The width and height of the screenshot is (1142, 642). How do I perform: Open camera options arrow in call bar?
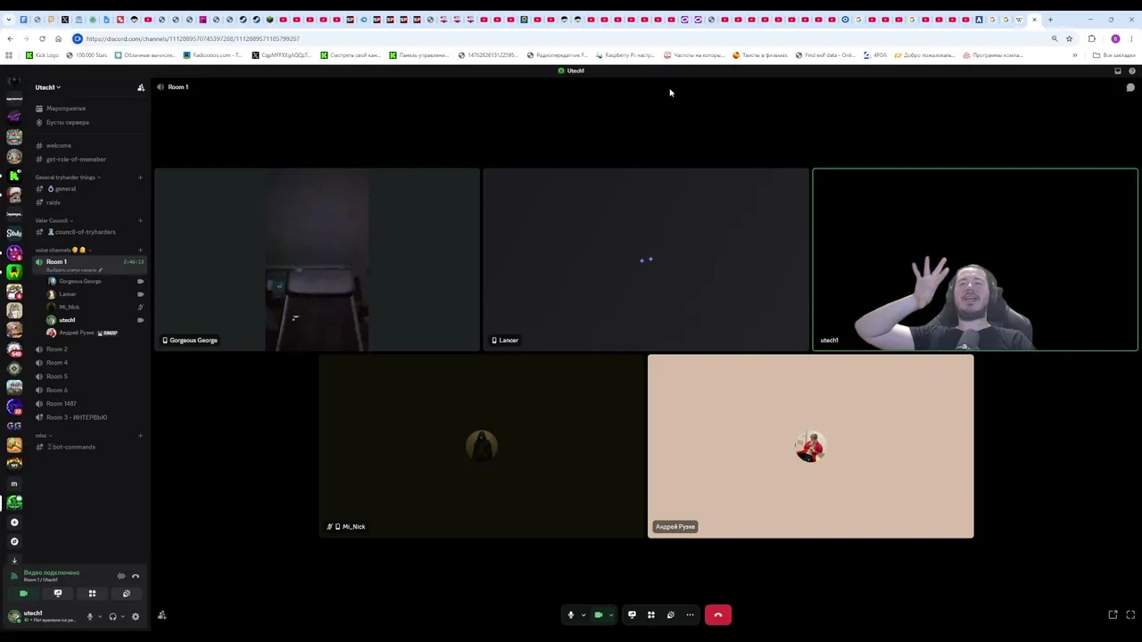611,614
